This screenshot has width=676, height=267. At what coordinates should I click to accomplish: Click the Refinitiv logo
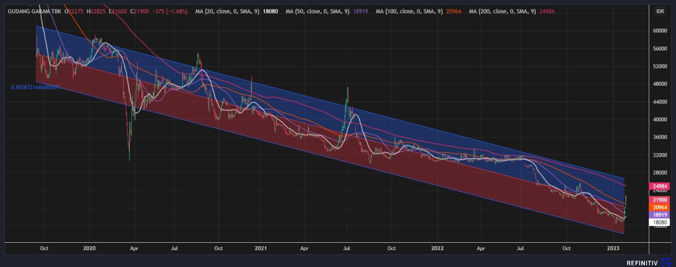click(648, 263)
